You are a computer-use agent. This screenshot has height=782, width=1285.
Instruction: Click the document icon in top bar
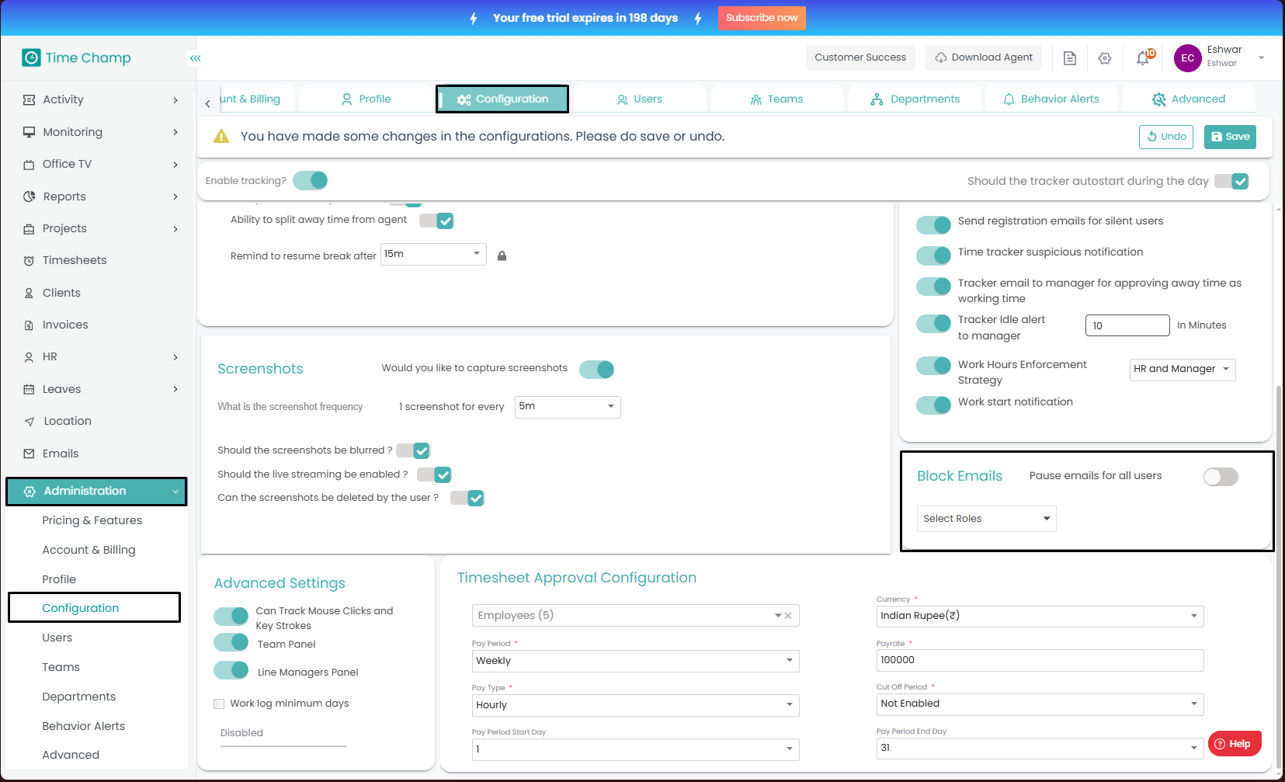click(x=1070, y=58)
